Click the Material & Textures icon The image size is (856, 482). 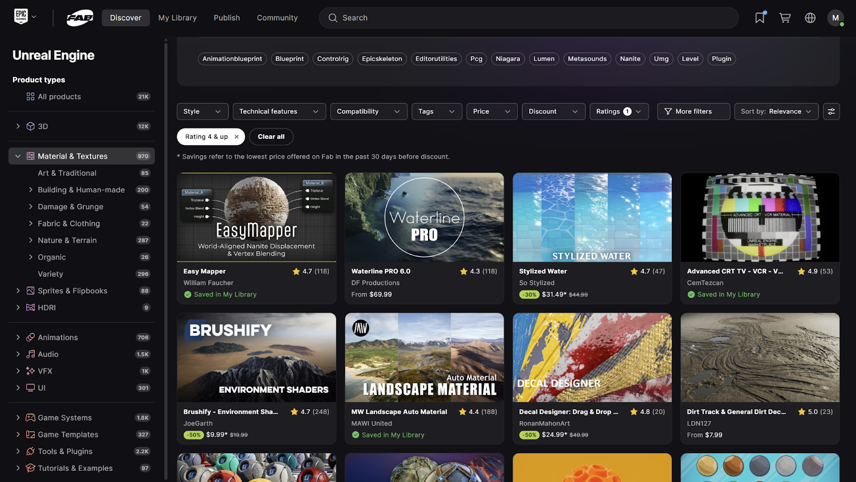[30, 156]
